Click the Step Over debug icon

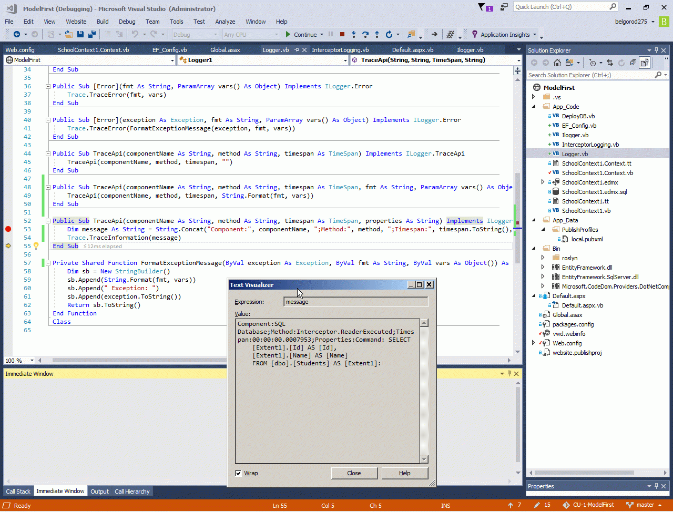click(365, 35)
